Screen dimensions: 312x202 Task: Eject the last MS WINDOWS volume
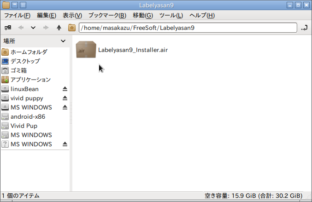(65, 144)
